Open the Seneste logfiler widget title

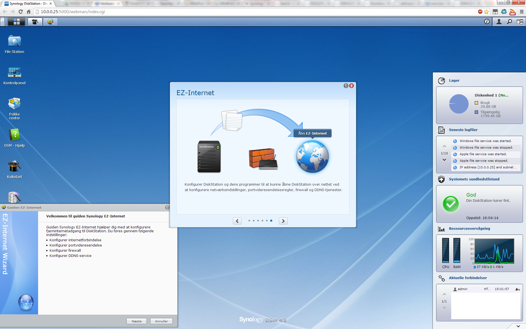[x=463, y=130]
